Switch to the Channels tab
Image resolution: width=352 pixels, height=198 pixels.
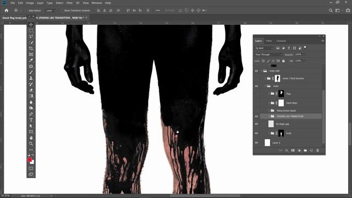tap(281, 41)
